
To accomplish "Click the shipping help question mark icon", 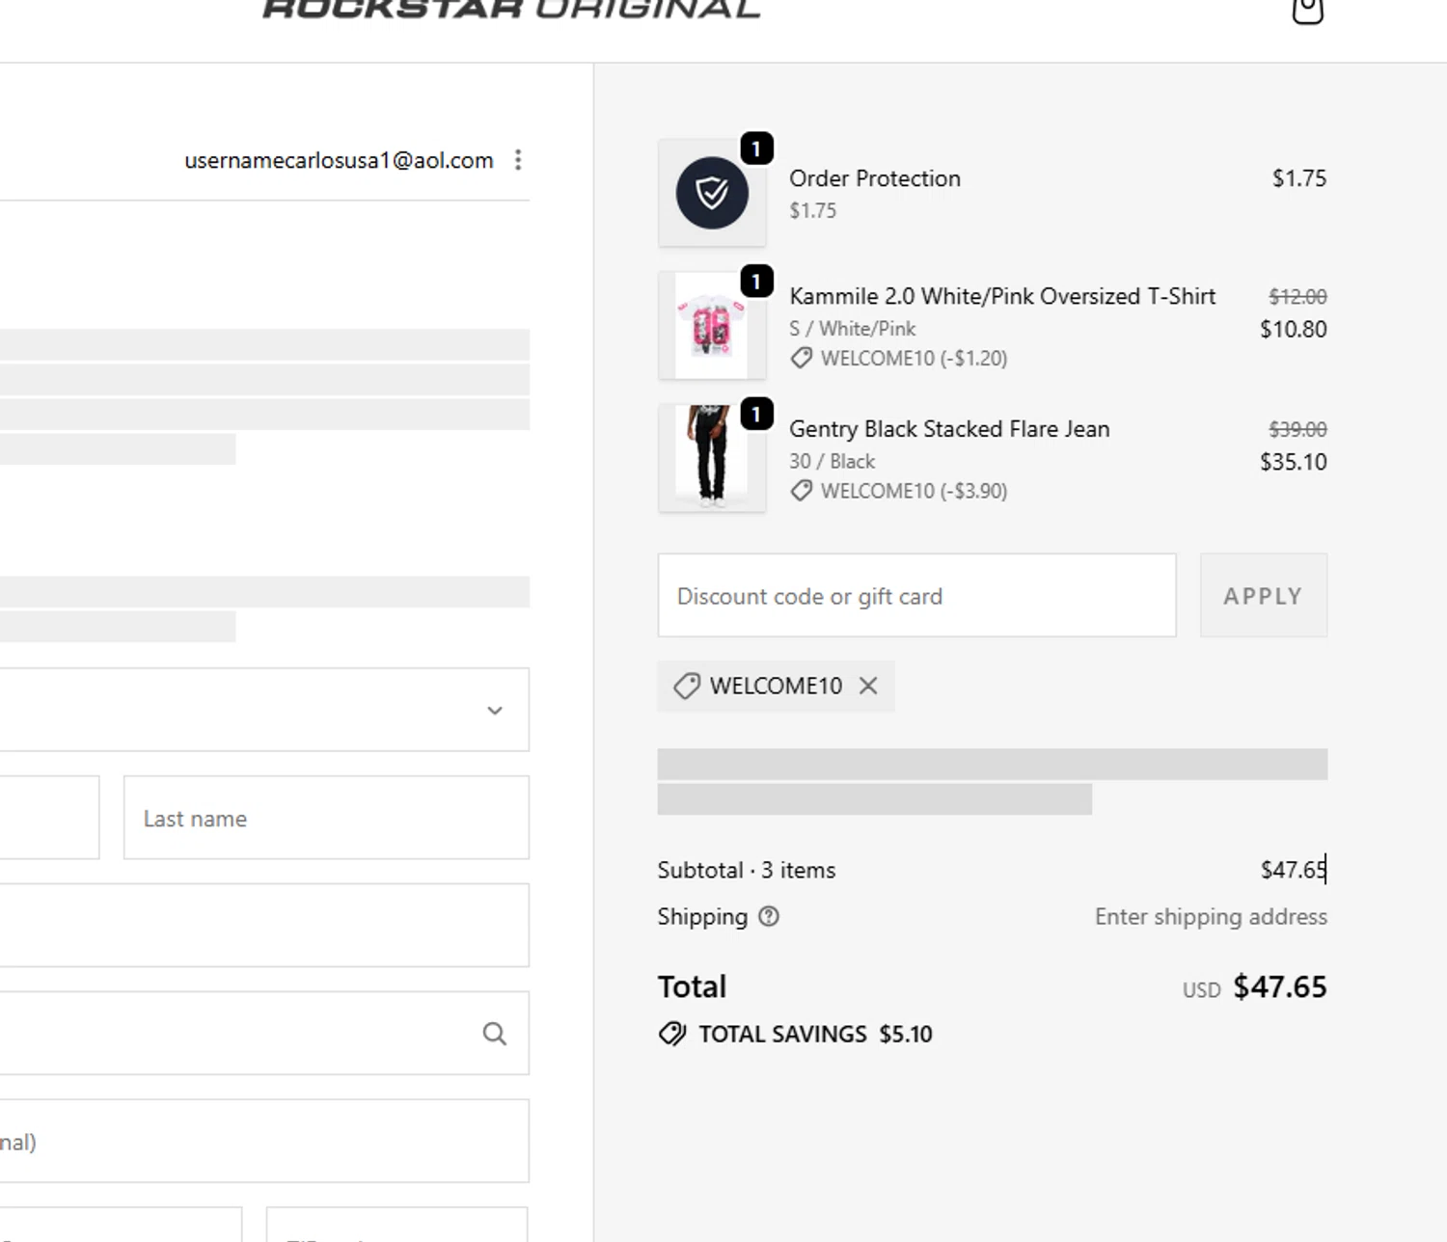I will click(769, 916).
